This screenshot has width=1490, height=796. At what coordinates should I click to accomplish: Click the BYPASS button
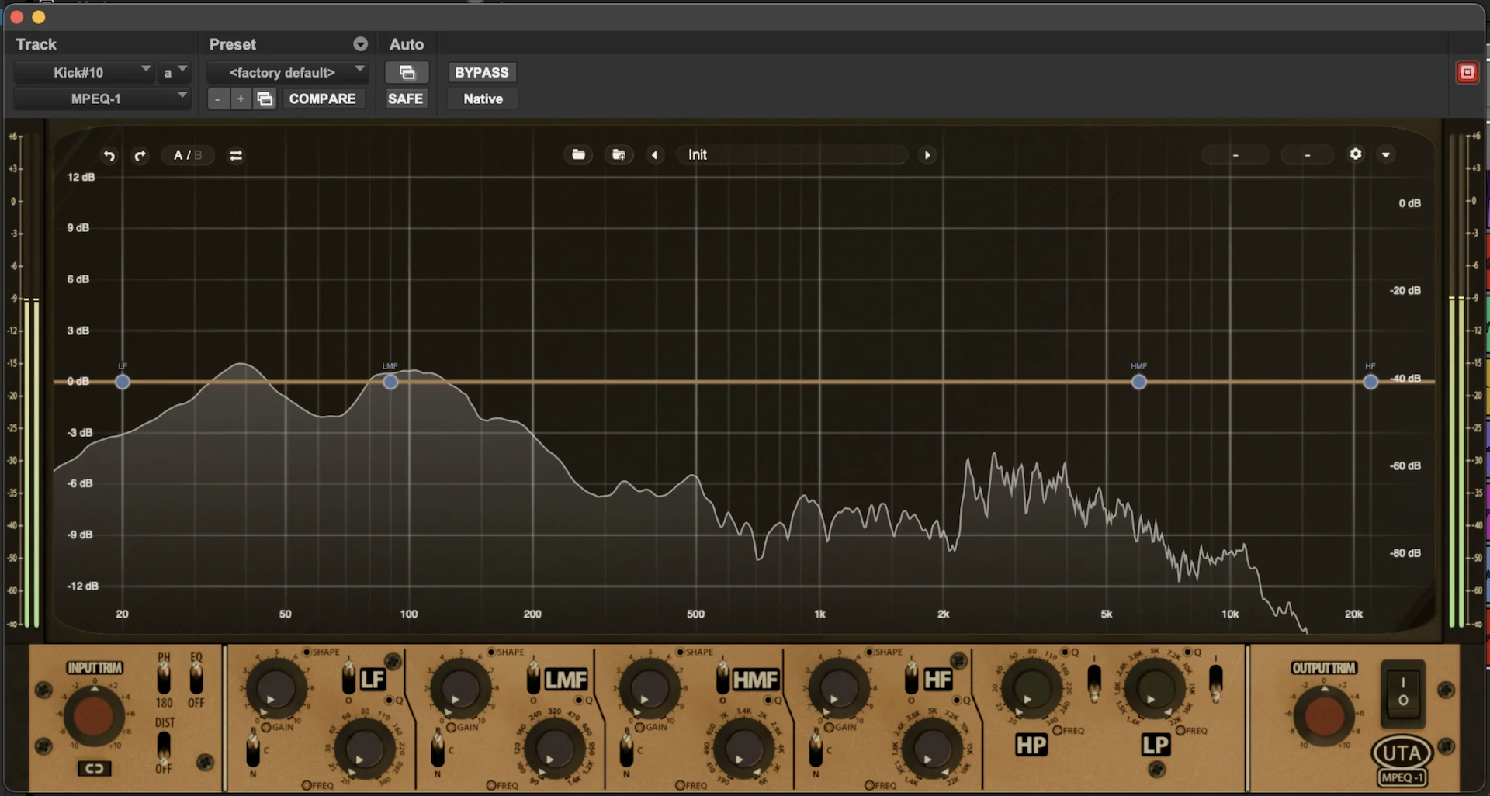pos(481,72)
